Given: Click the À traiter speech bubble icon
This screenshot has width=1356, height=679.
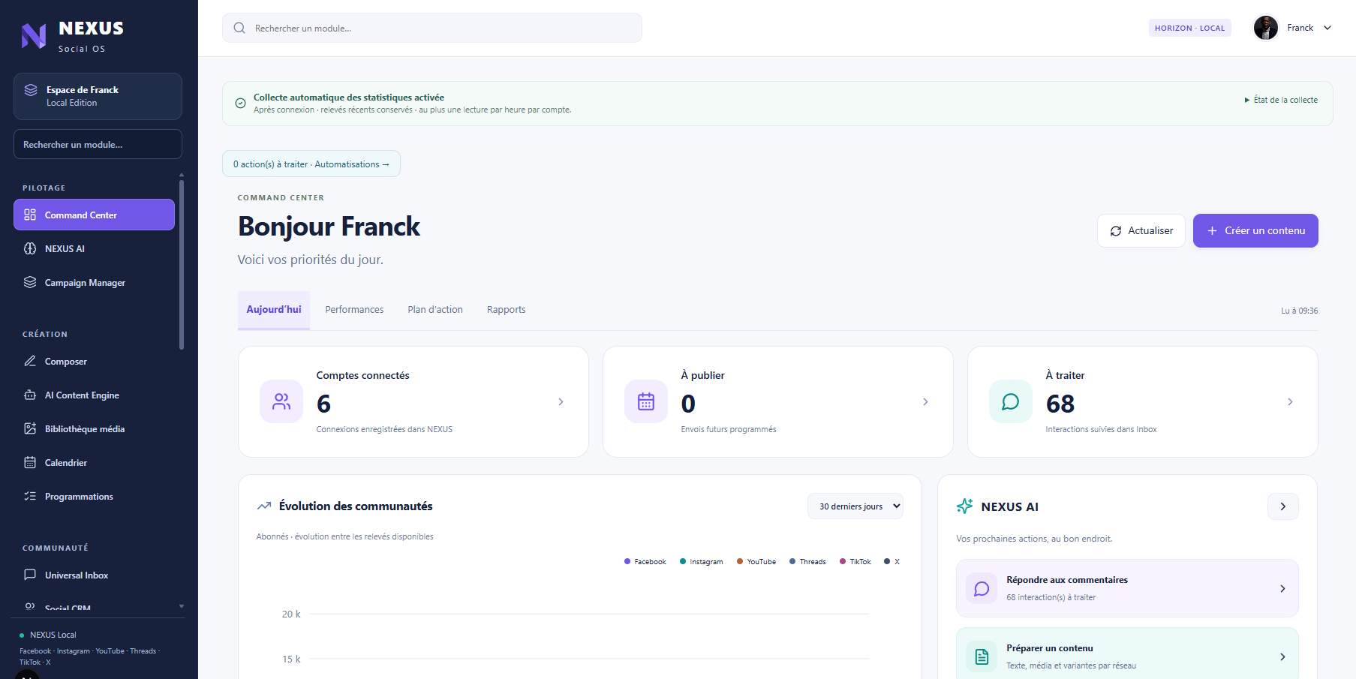Looking at the screenshot, I should 1011,401.
